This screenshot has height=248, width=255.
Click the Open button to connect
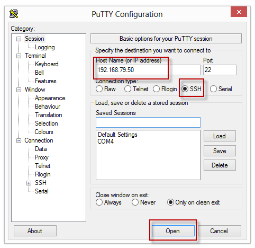coord(173,231)
